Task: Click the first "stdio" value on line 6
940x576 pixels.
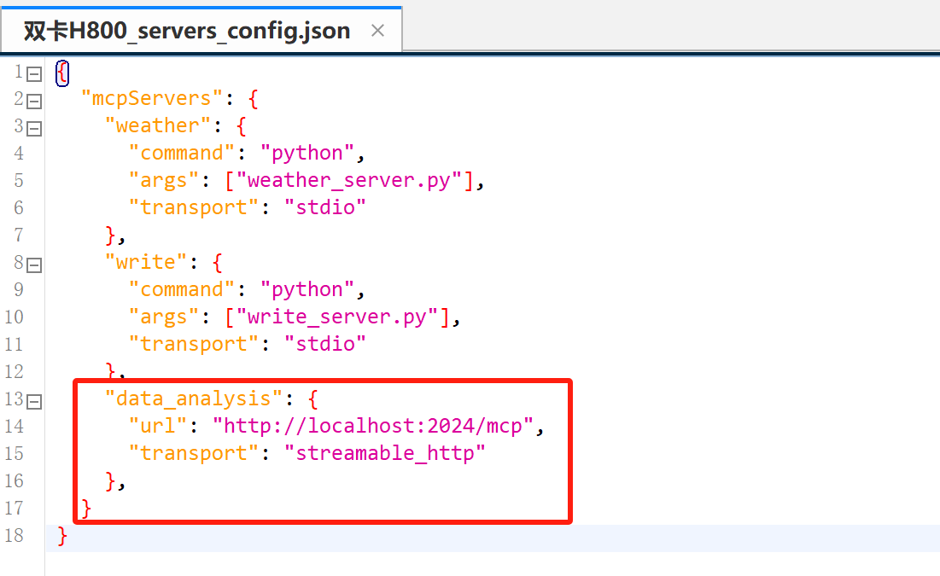Action: pyautogui.click(x=325, y=207)
